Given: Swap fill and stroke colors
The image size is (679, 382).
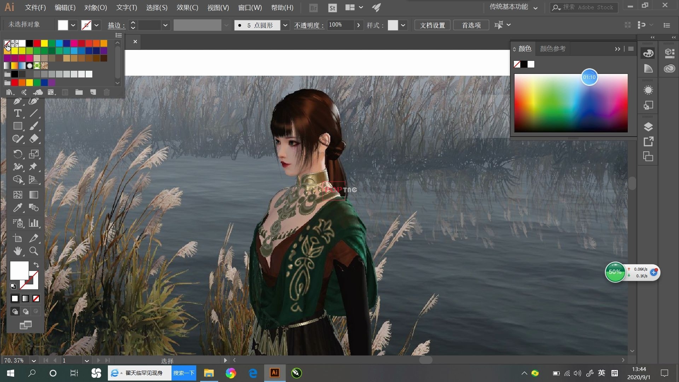Looking at the screenshot, I should pyautogui.click(x=36, y=265).
